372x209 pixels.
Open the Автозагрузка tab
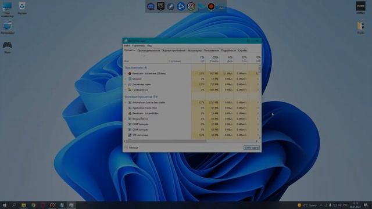[194, 51]
